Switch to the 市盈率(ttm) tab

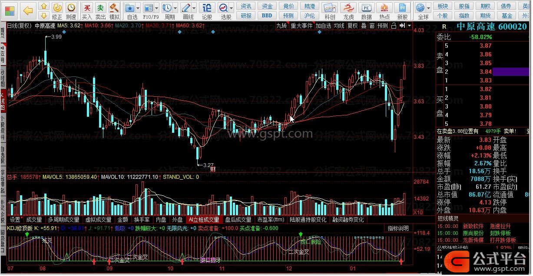270,220
